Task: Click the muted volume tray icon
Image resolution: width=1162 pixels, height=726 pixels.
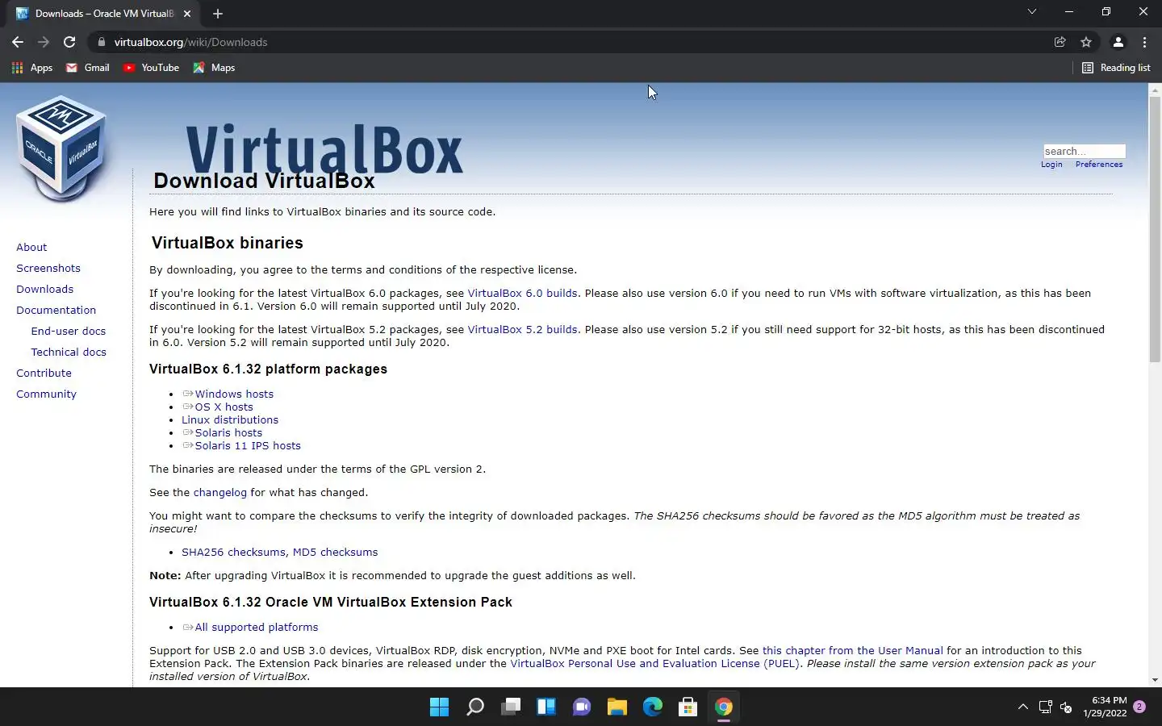Action: tap(1066, 707)
